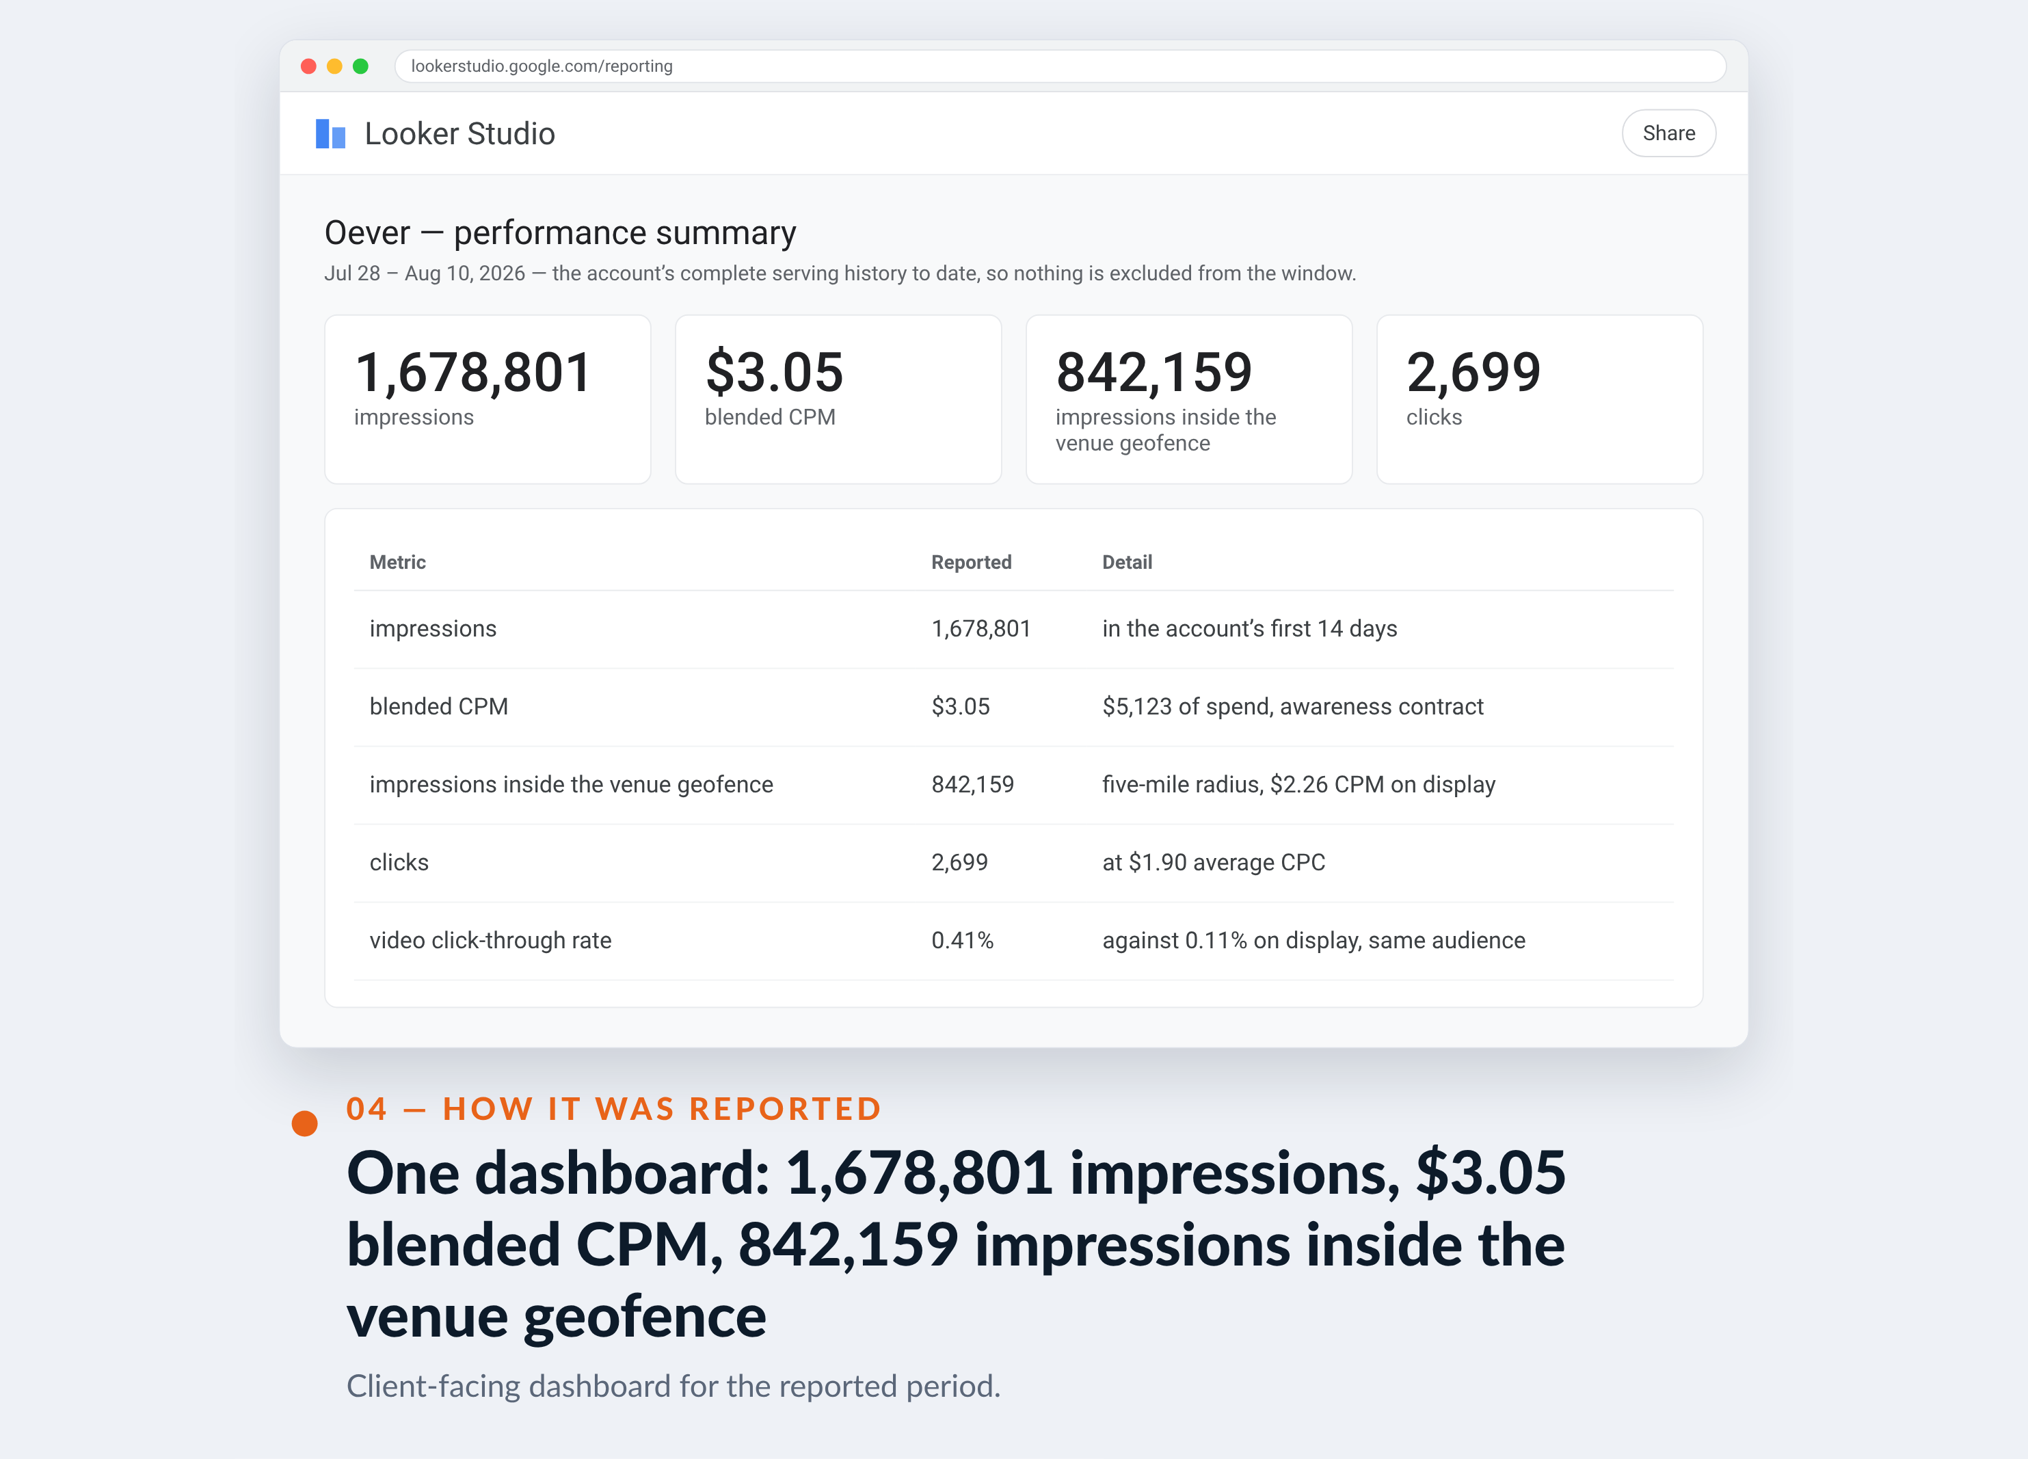Select the 'video click-through rate' row label
This screenshot has height=1459, width=2028.
(490, 939)
